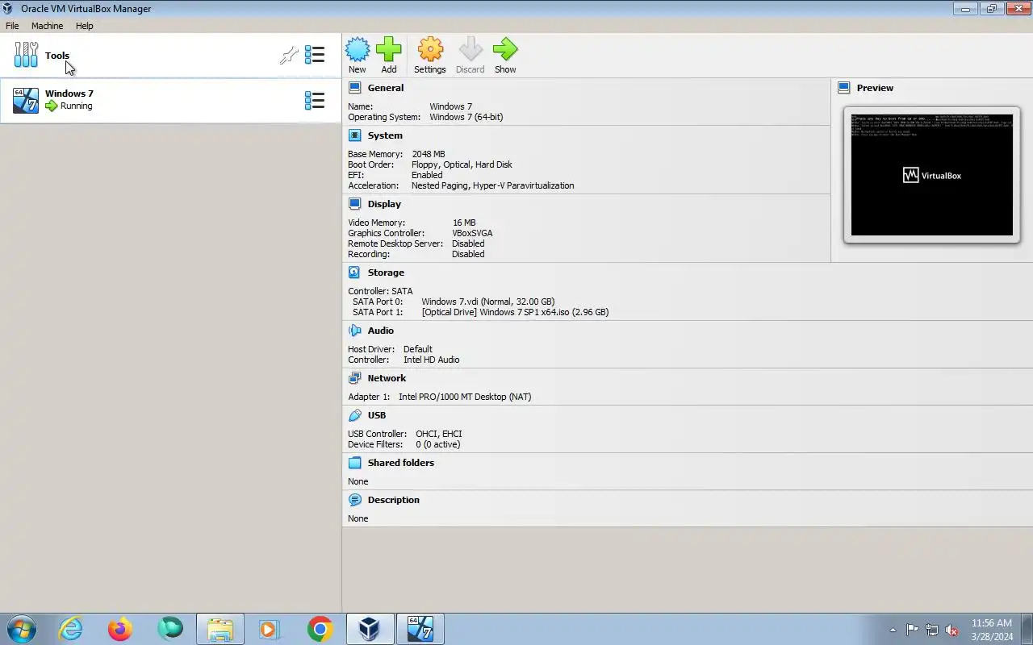
Task: Open the media player taskbar icon
Action: tap(269, 629)
